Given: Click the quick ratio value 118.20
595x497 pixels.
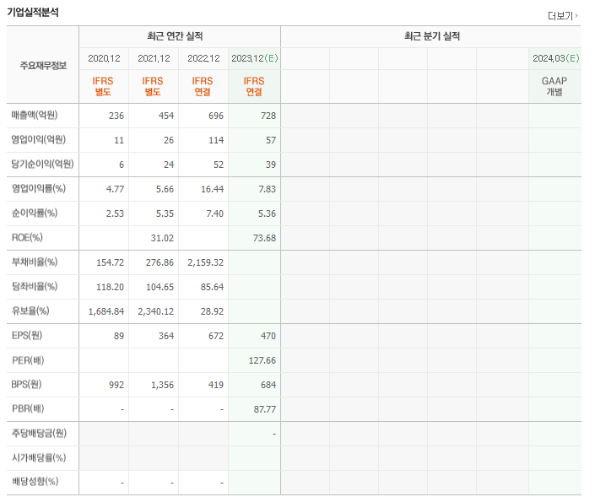Looking at the screenshot, I should click(110, 287).
